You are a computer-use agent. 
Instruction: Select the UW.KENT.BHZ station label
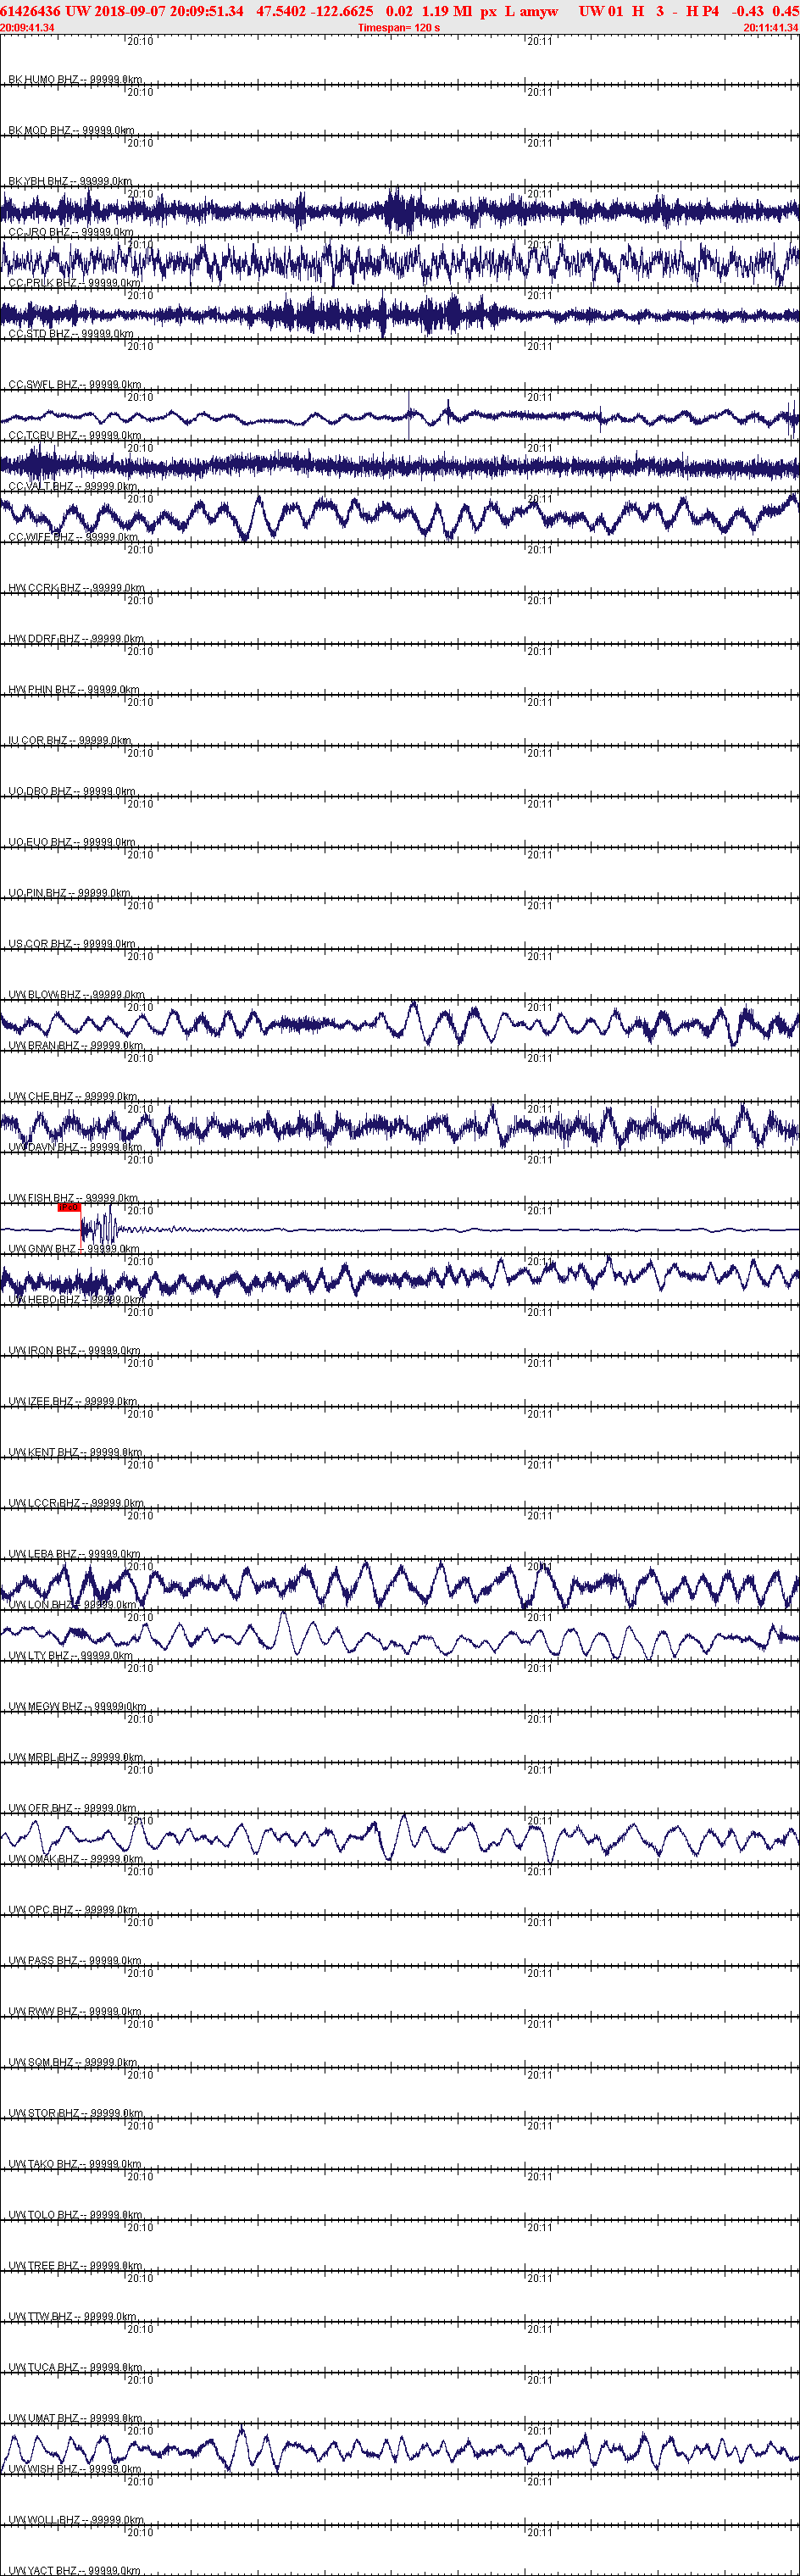click(75, 1452)
